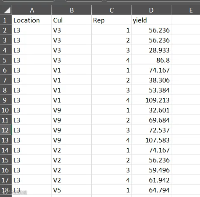Select row 9 header
Image resolution: width=200 pixels, height=197 pixels.
pyautogui.click(x=6, y=100)
